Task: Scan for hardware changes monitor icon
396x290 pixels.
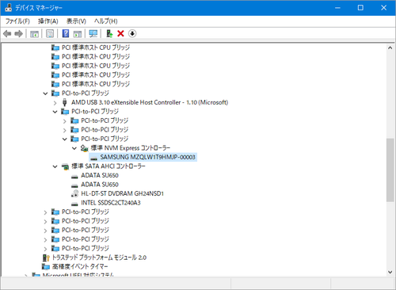Action: point(93,33)
